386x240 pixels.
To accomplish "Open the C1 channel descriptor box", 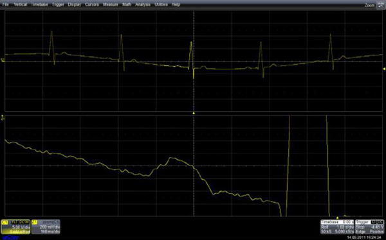I will pyautogui.click(x=15, y=227).
